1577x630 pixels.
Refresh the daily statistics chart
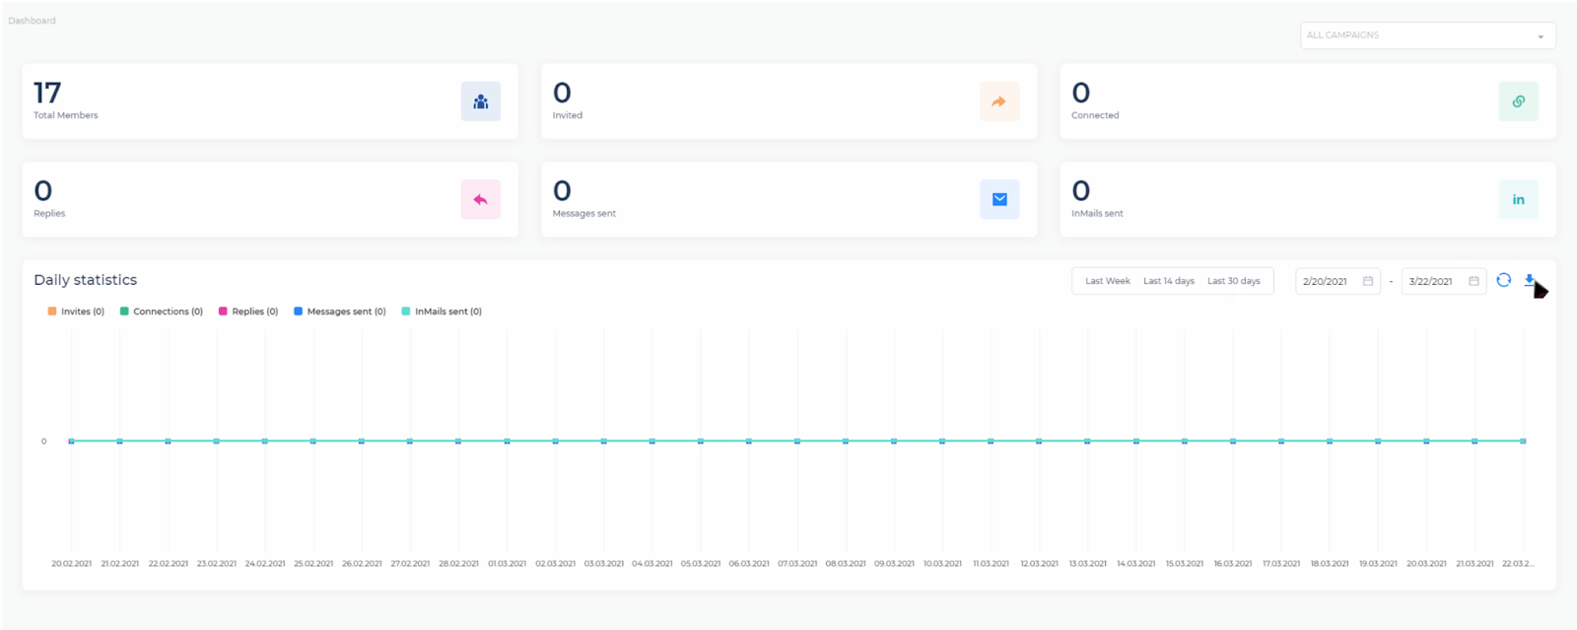coord(1503,280)
